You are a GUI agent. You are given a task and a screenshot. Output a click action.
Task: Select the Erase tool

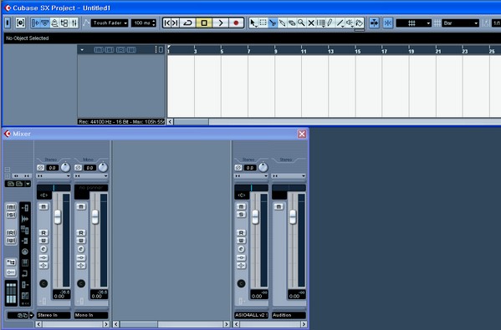coord(292,23)
